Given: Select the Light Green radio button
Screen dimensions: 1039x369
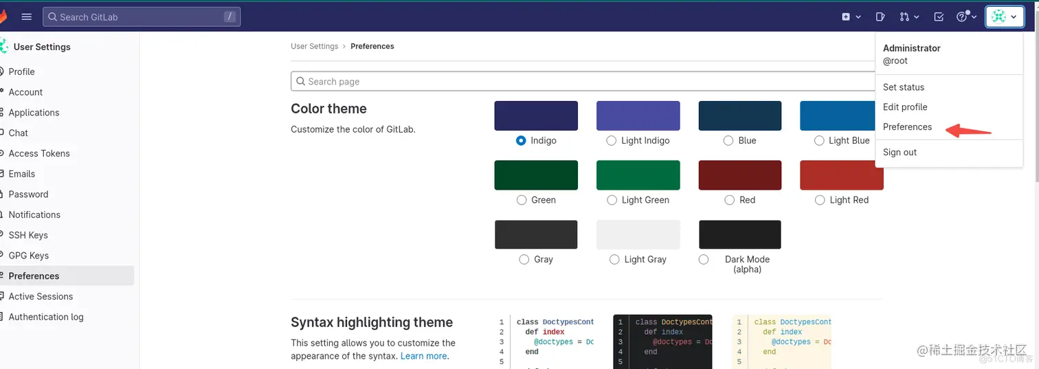Looking at the screenshot, I should [612, 200].
